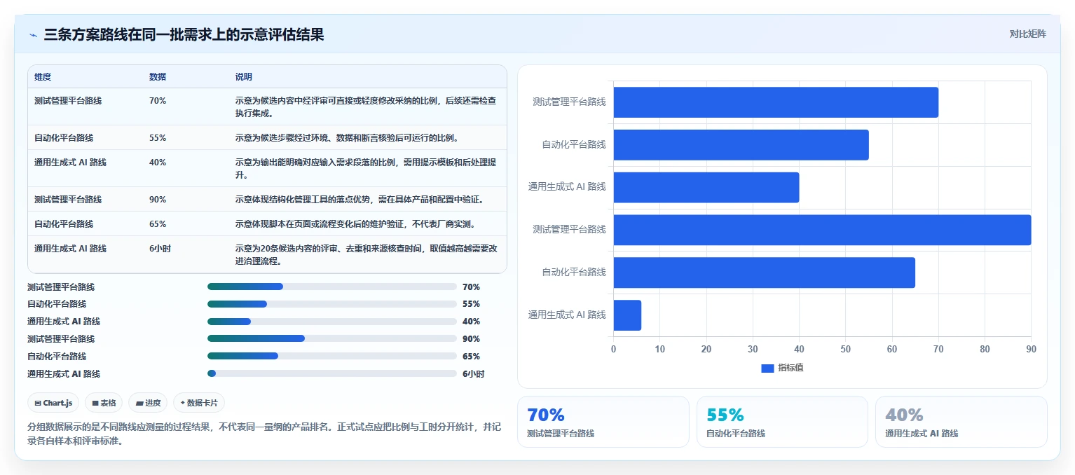Click table row 自动化平台路线 with 55%

[x=267, y=137]
